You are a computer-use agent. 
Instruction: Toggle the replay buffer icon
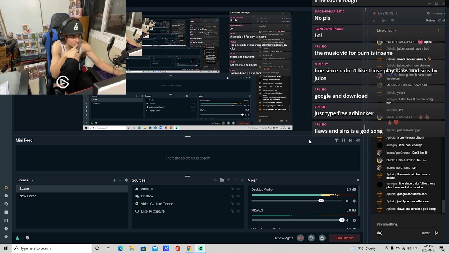click(311, 238)
